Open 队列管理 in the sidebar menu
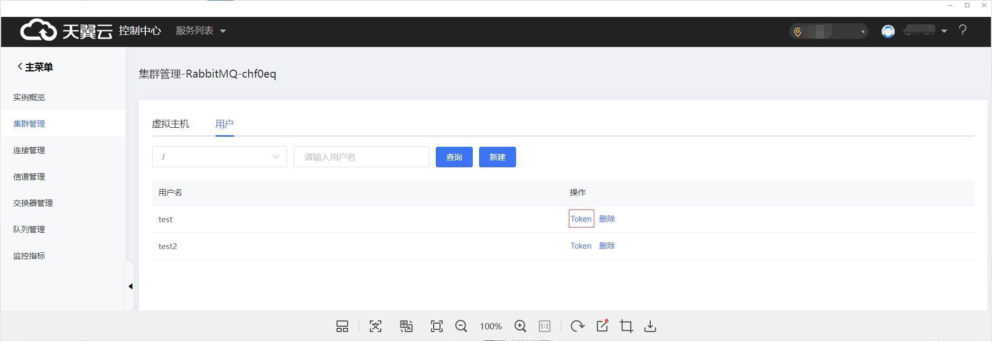The width and height of the screenshot is (992, 341). (29, 229)
